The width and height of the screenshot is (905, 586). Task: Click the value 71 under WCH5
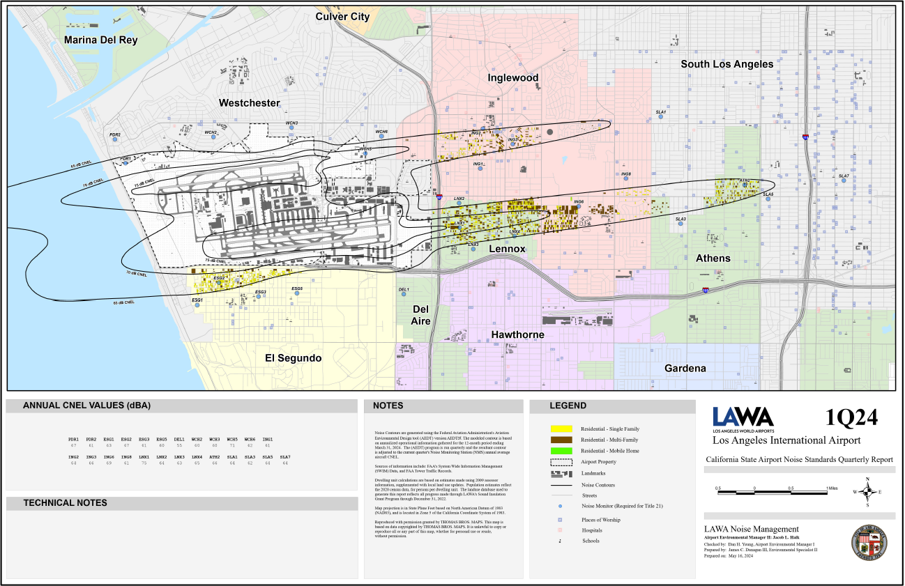[232, 445]
